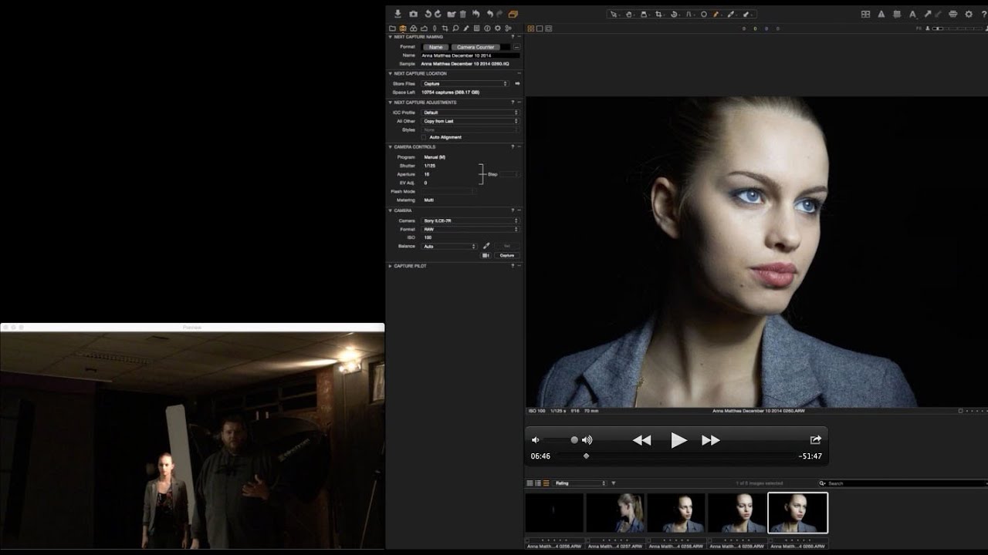The height and width of the screenshot is (555, 988).
Task: Click the trash delete icon in toolbar
Action: point(462,14)
